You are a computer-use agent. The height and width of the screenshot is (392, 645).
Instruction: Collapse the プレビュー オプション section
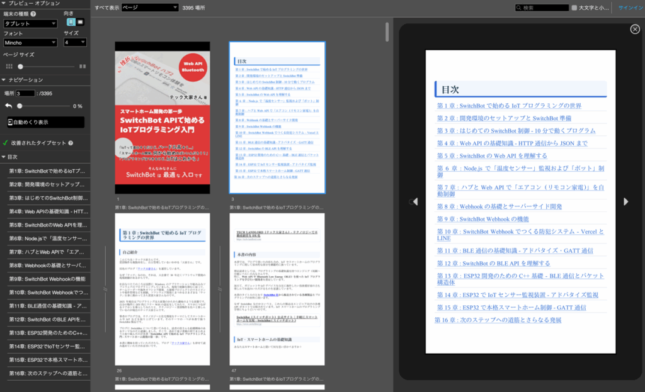pos(4,3)
